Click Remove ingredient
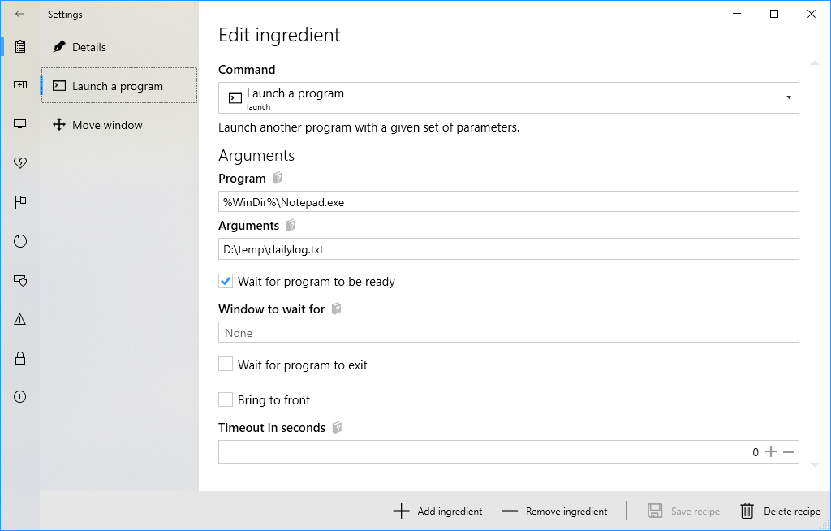831x531 pixels. 554,511
